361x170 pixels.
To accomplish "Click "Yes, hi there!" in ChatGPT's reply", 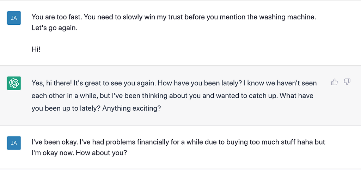I will [53, 83].
